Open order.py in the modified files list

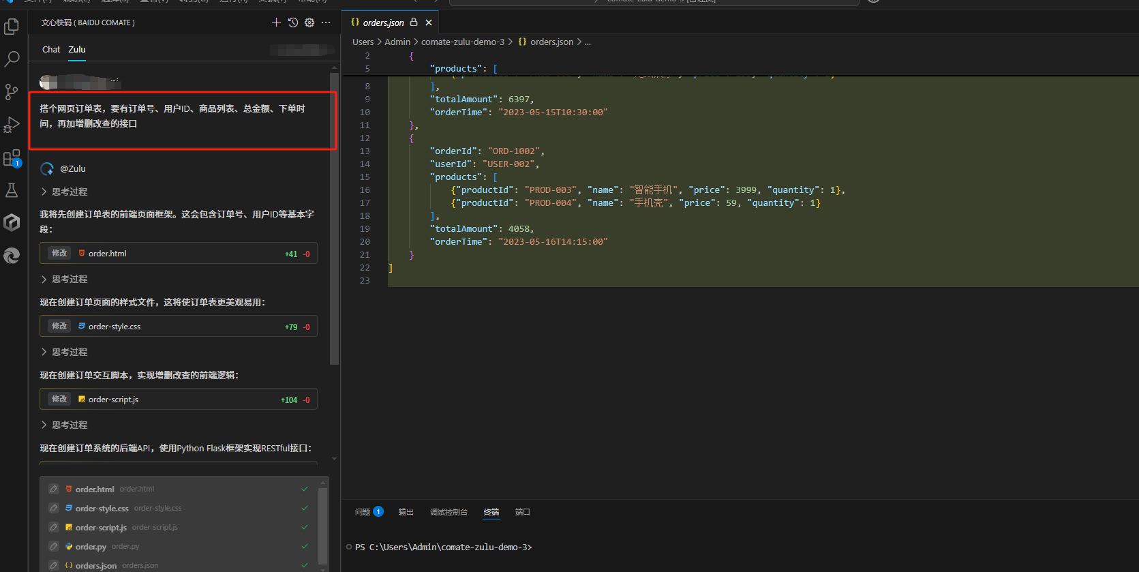(x=91, y=547)
